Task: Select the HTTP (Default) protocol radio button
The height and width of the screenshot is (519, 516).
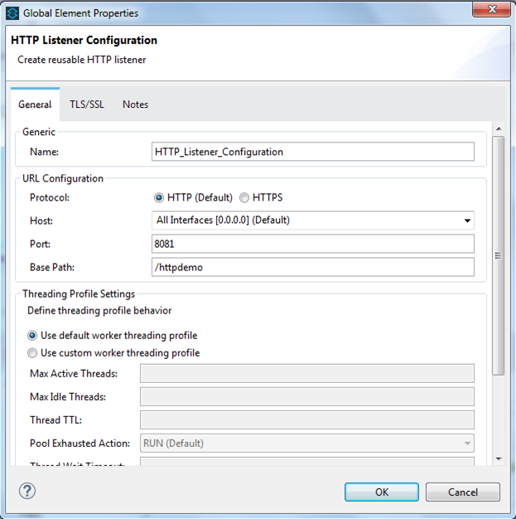Action: pyautogui.click(x=159, y=197)
